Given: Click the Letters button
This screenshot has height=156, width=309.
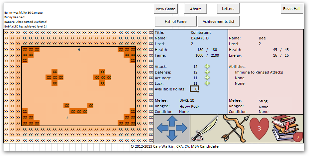Looking at the screenshot, I should pos(228,9).
